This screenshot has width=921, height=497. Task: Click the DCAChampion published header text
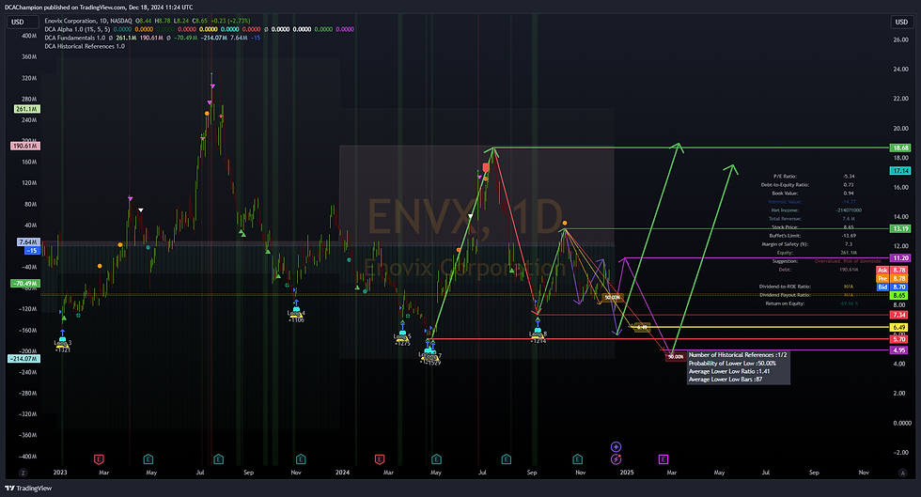coord(99,8)
